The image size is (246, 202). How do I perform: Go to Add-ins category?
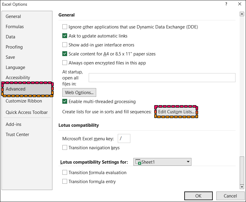(x=13, y=124)
